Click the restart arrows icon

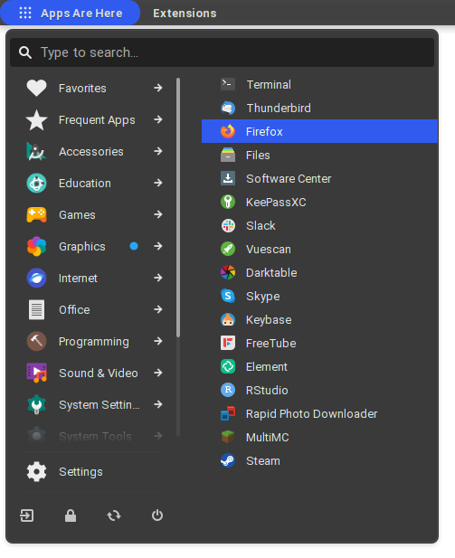114,515
